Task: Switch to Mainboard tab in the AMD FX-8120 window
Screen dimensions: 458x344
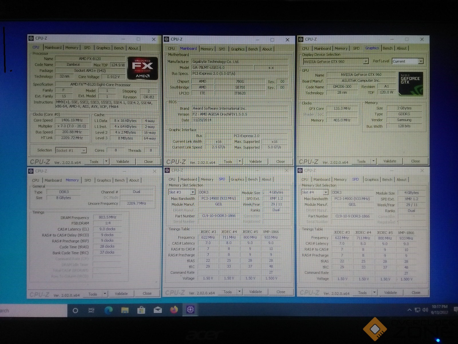Action: click(53, 48)
